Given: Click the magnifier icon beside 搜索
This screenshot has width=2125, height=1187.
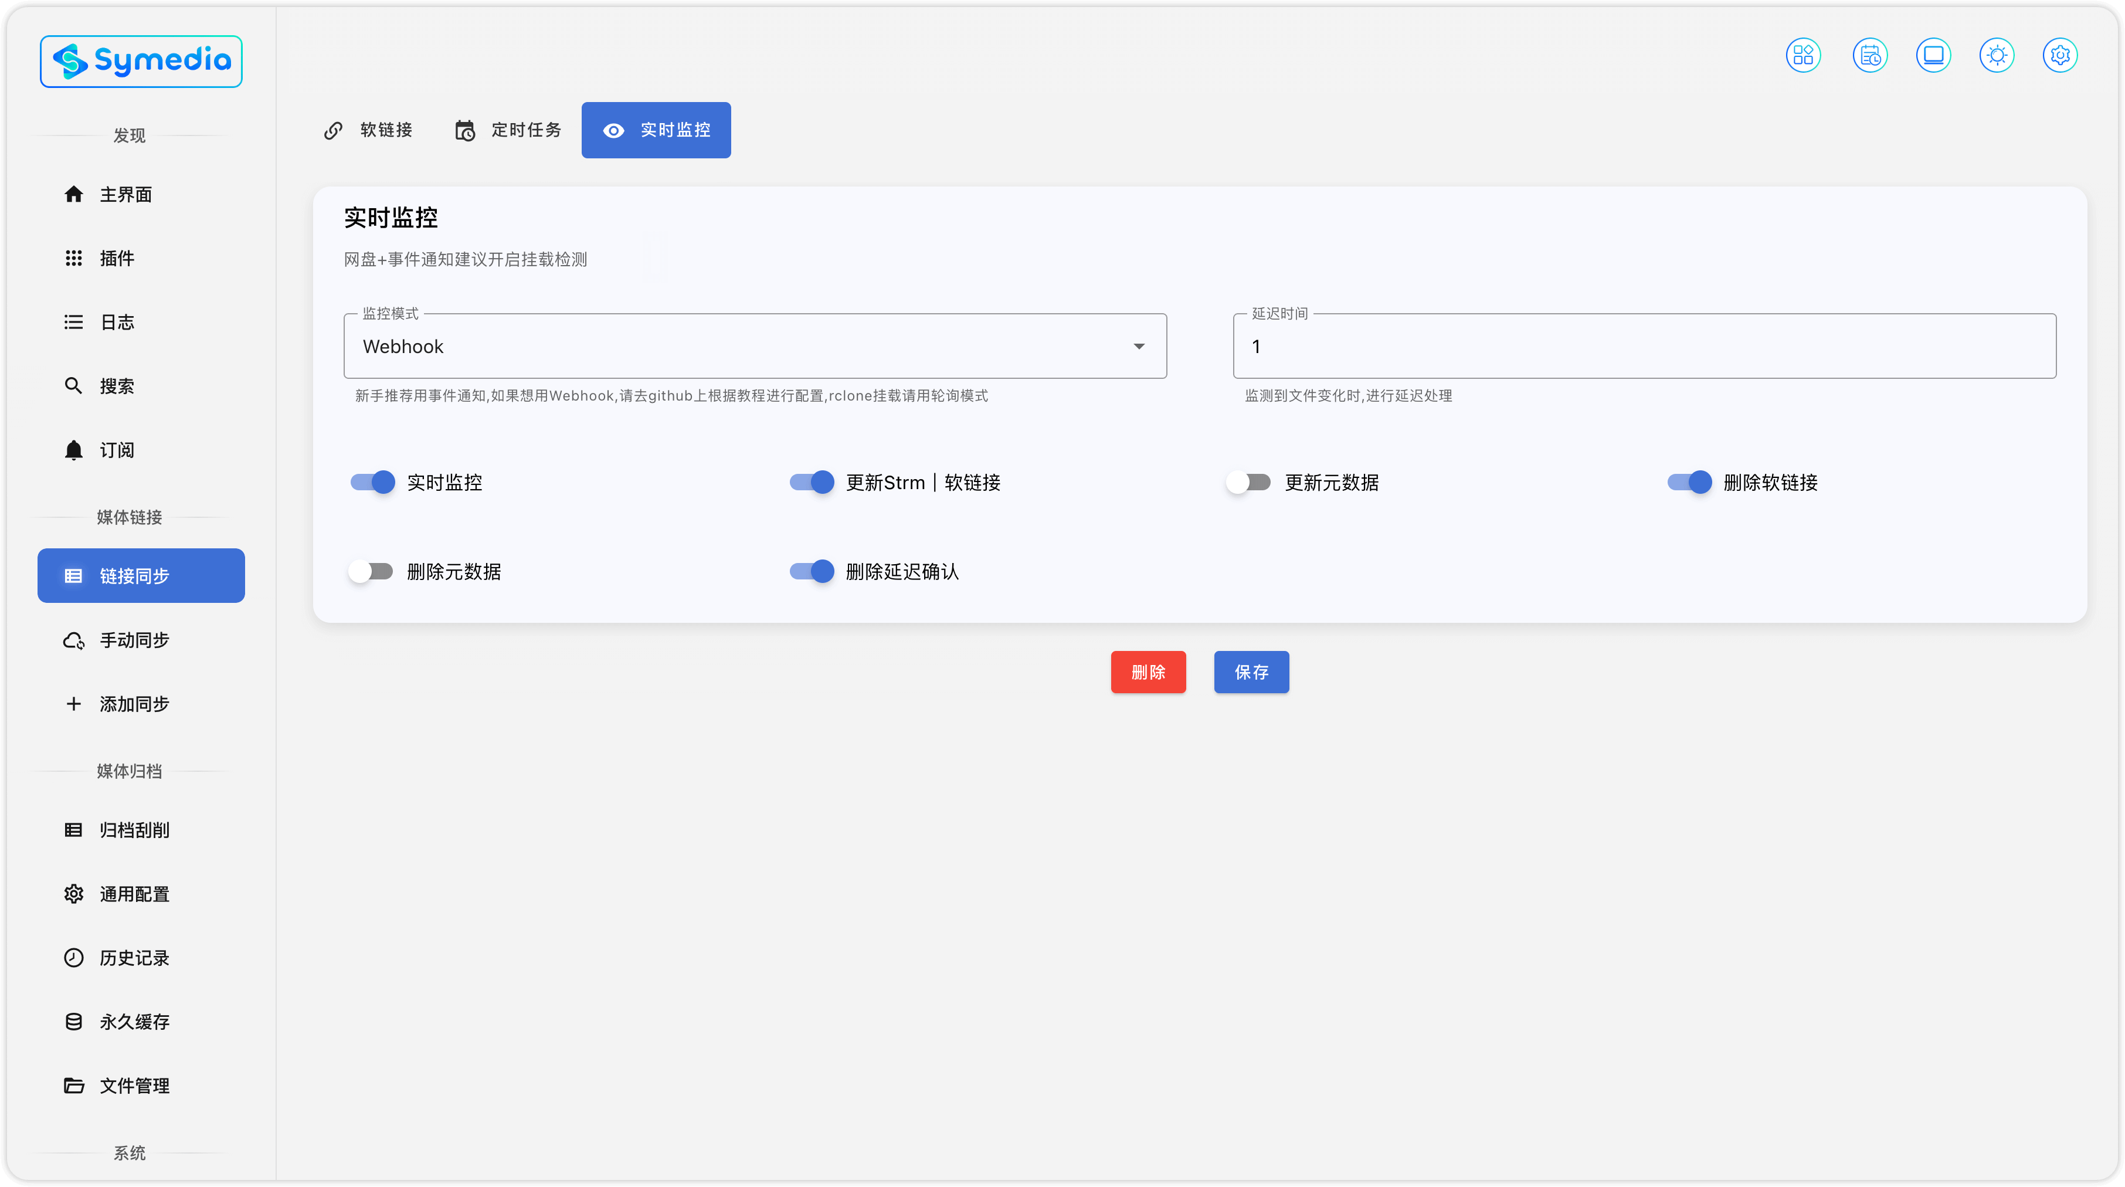Looking at the screenshot, I should click(73, 385).
